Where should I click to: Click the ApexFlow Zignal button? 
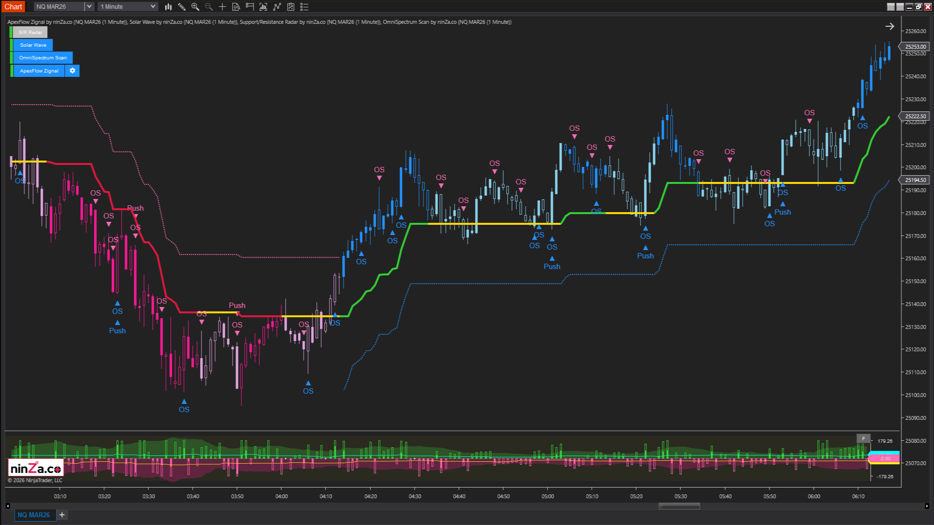pos(39,71)
